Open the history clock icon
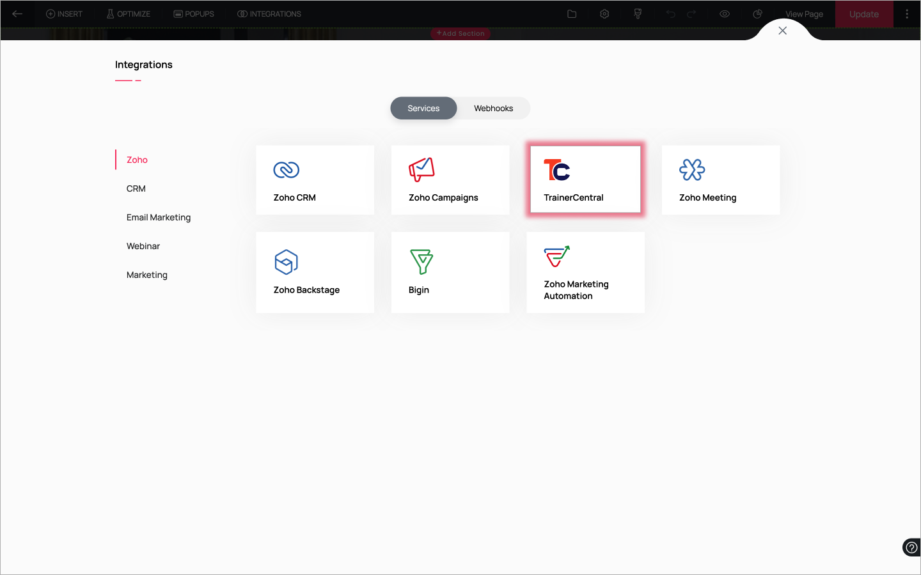 click(x=757, y=14)
